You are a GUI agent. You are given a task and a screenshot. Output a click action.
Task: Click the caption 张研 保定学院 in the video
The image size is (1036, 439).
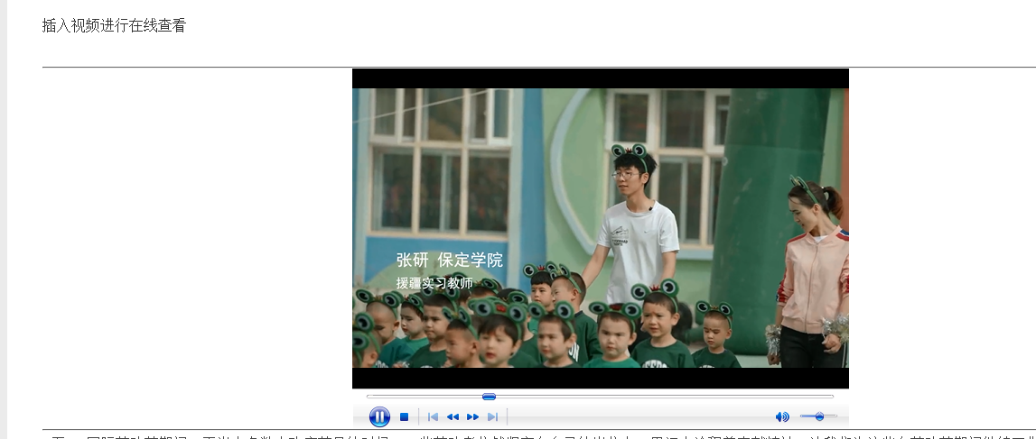click(449, 260)
